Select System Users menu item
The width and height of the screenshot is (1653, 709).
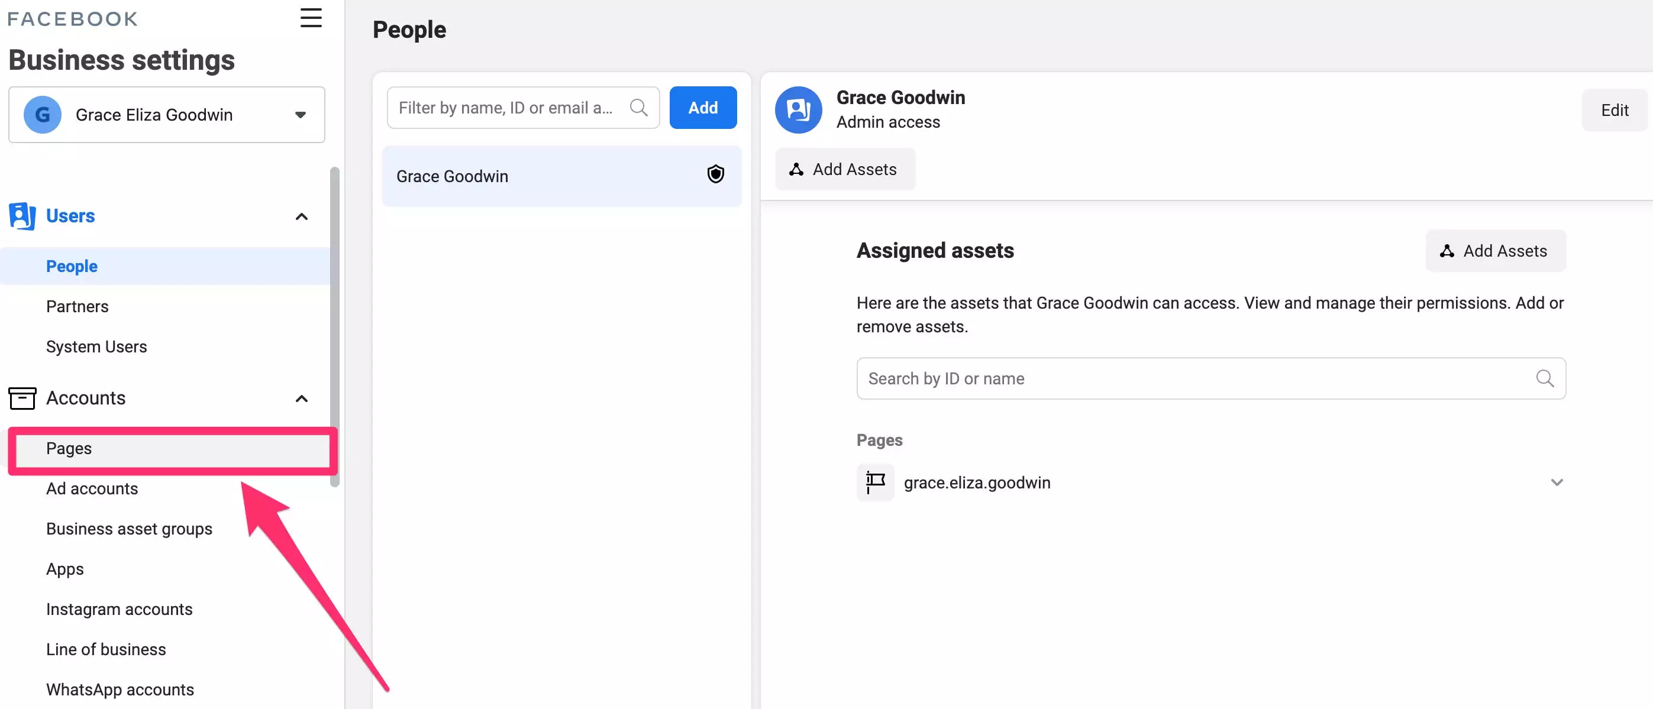click(x=96, y=347)
